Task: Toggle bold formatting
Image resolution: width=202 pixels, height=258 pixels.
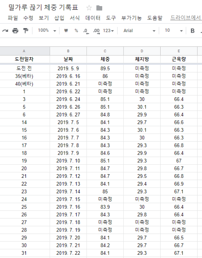Action: (x=193, y=31)
